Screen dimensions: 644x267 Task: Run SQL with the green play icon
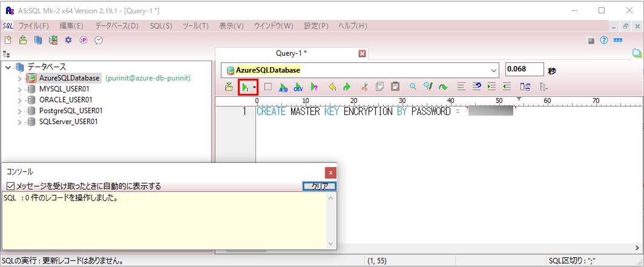(245, 87)
